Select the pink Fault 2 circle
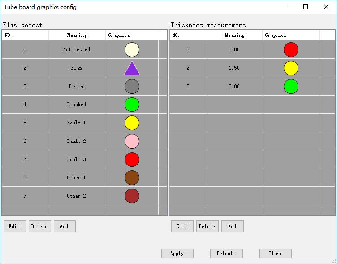Image resolution: width=337 pixels, height=264 pixels. tap(132, 141)
